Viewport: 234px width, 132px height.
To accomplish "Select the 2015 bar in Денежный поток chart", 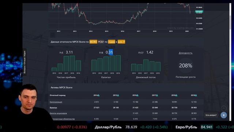I will [x=134, y=67].
